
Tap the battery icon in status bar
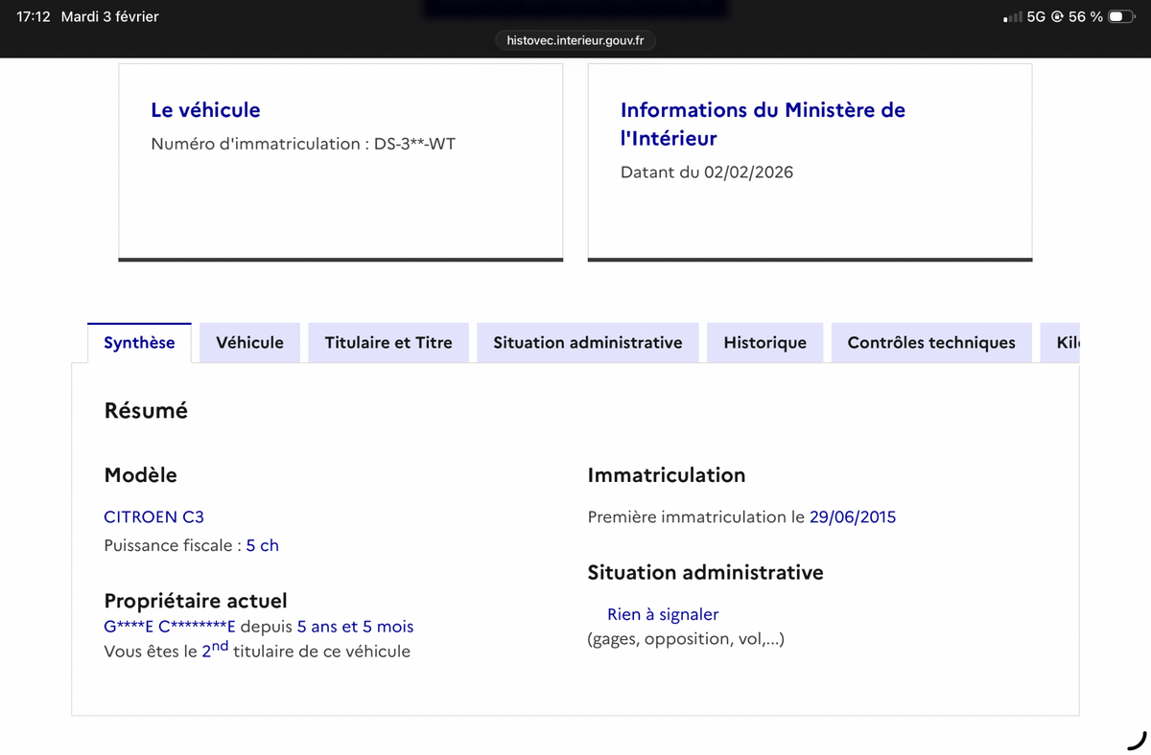(1121, 17)
